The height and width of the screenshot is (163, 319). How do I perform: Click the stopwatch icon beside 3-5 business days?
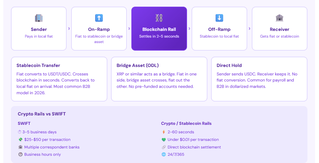coord(20,132)
